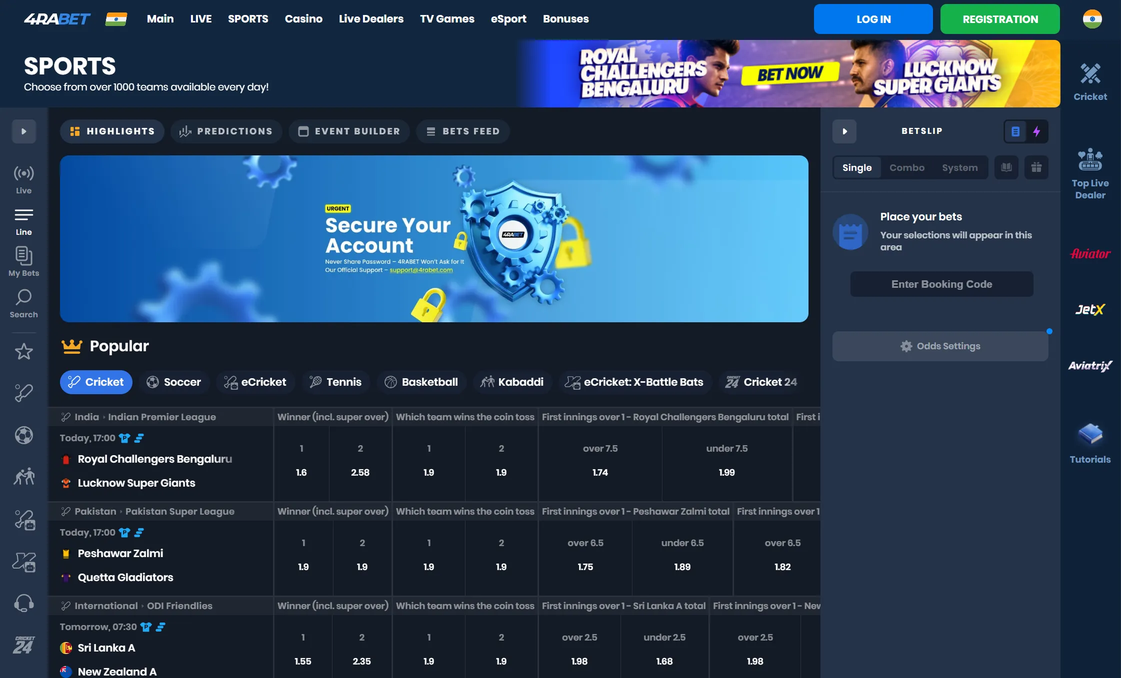Expand Pakistan Super League header
Image resolution: width=1121 pixels, height=678 pixels.
[160, 511]
